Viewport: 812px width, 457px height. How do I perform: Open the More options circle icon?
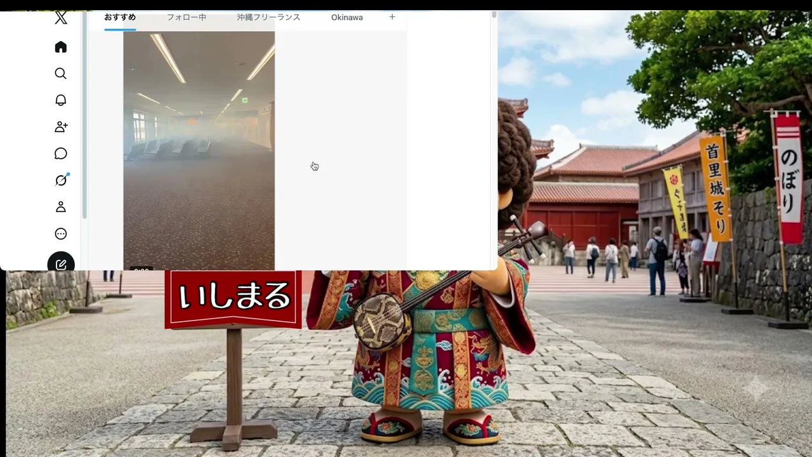[61, 234]
